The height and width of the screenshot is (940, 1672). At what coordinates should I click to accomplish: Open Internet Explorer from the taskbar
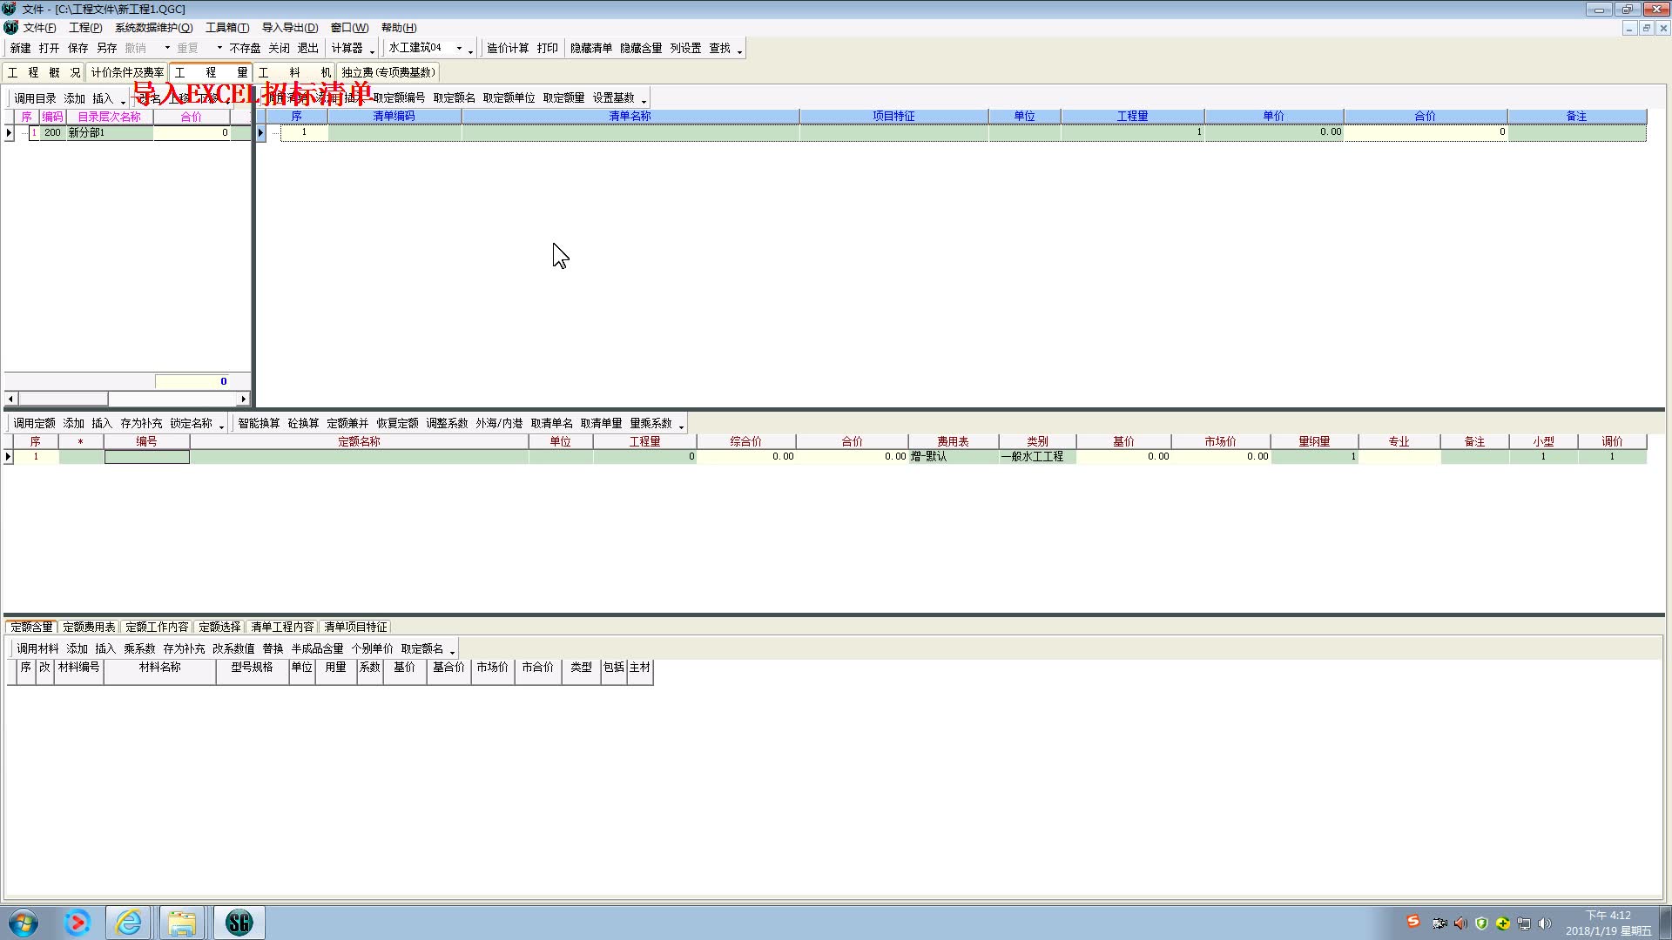(x=129, y=923)
